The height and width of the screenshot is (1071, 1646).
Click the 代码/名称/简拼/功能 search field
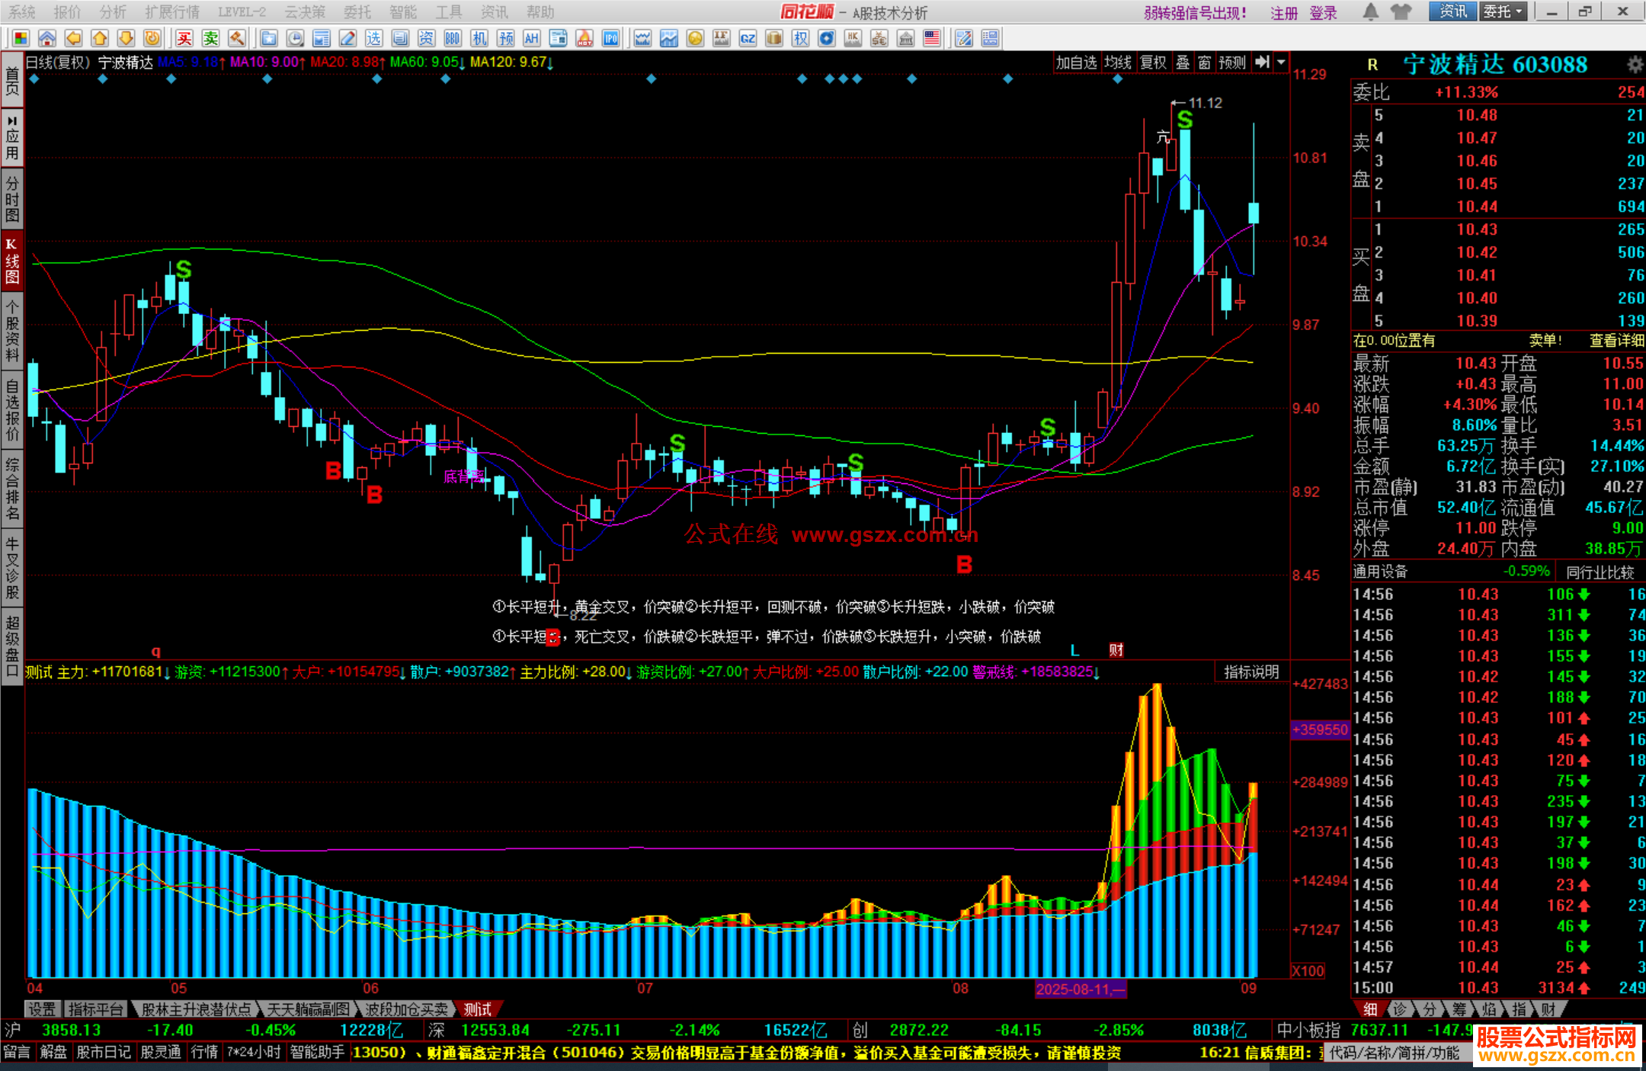point(1395,1053)
